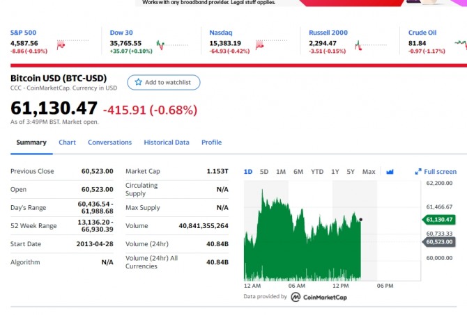
Task: Click the large 61,130.47 Bitcoin price
Action: point(54,108)
